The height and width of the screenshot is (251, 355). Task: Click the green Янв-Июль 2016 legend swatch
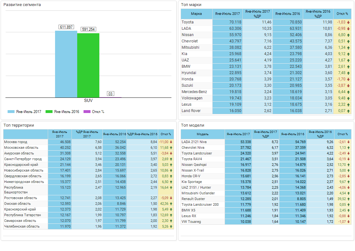49,112
